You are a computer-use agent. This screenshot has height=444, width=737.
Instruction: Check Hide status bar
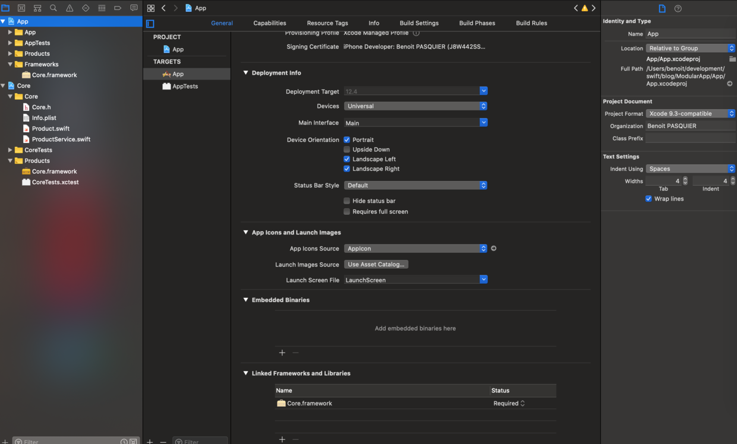point(347,201)
